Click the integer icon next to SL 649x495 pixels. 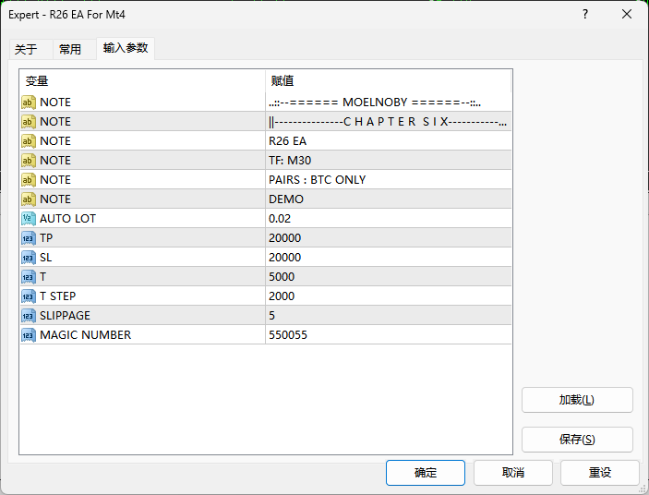pos(29,258)
